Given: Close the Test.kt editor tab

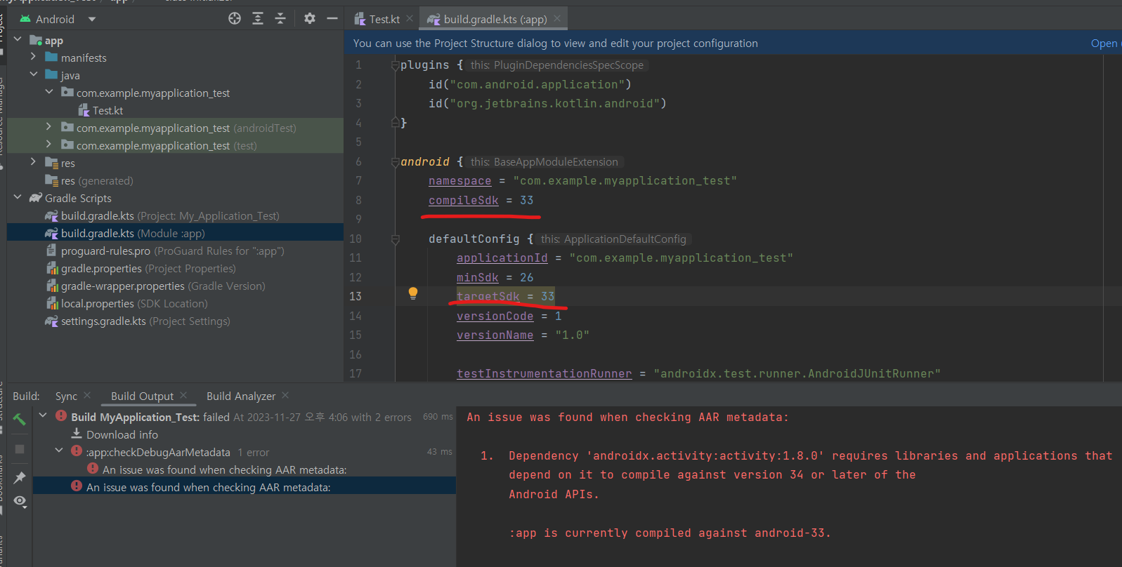Looking at the screenshot, I should (x=410, y=19).
